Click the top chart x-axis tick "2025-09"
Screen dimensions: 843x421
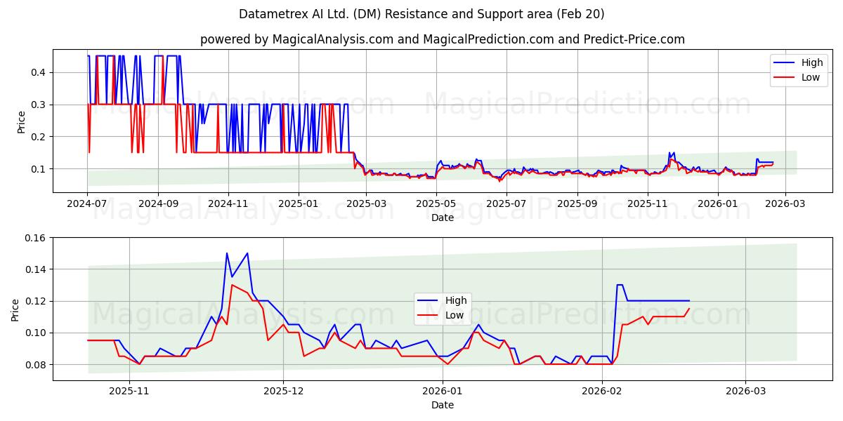click(577, 203)
